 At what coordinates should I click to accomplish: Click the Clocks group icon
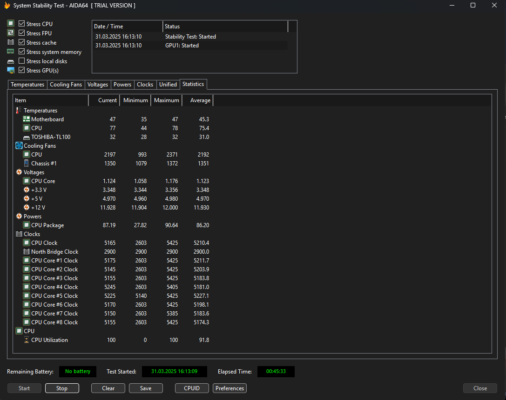click(x=19, y=234)
